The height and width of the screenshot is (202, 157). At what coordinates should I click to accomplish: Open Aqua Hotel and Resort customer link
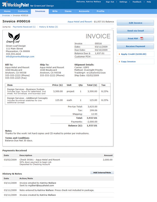point(80,22)
